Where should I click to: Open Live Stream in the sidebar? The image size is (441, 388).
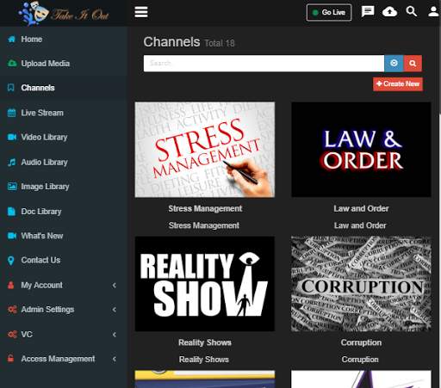64,113
